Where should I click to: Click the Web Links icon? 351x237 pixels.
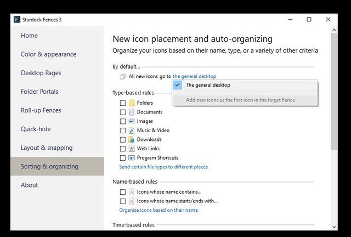click(x=132, y=149)
